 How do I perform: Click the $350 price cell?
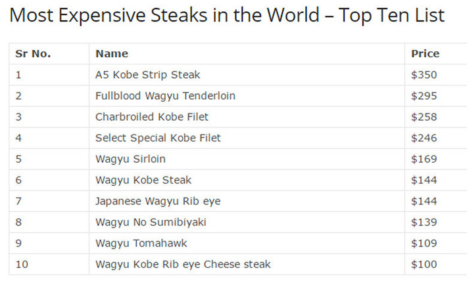pos(424,75)
